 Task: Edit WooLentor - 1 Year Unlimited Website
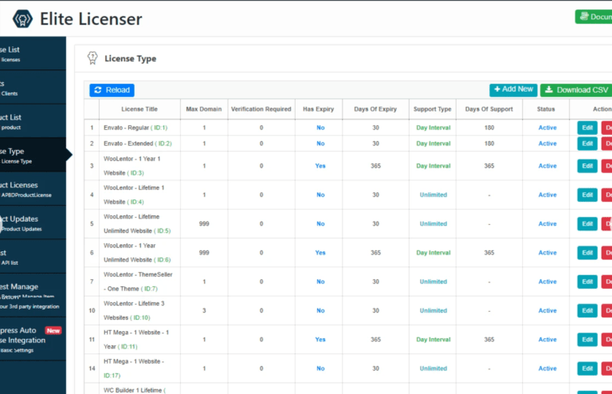tap(587, 253)
